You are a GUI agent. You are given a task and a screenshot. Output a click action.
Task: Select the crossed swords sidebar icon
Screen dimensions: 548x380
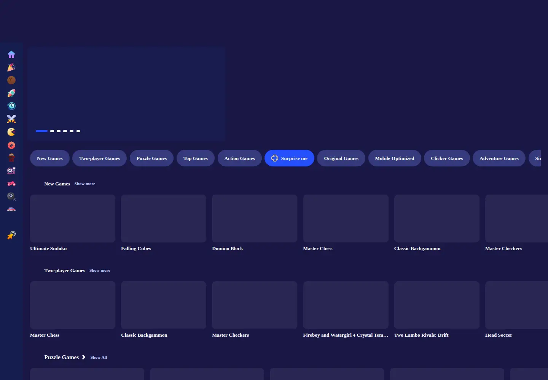click(x=11, y=119)
